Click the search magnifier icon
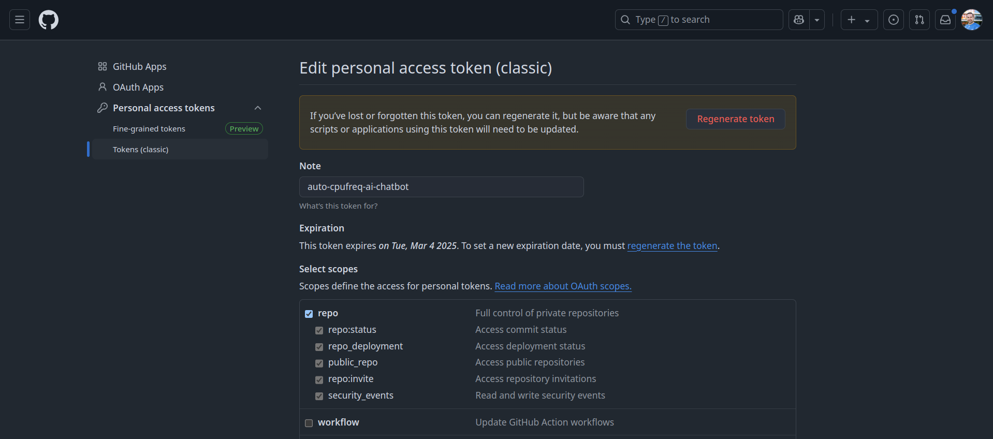The height and width of the screenshot is (439, 993). coord(625,20)
